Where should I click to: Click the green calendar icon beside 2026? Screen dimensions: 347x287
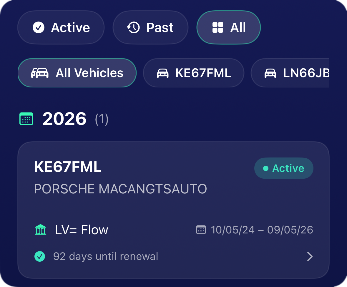pyautogui.click(x=26, y=119)
